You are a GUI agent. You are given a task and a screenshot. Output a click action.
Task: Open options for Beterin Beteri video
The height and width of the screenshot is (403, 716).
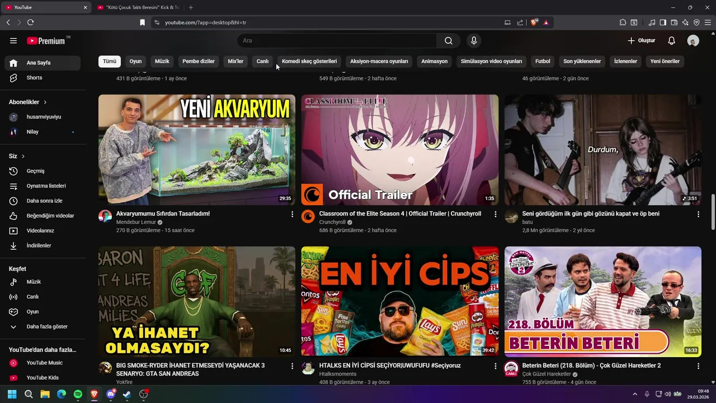[x=698, y=366]
